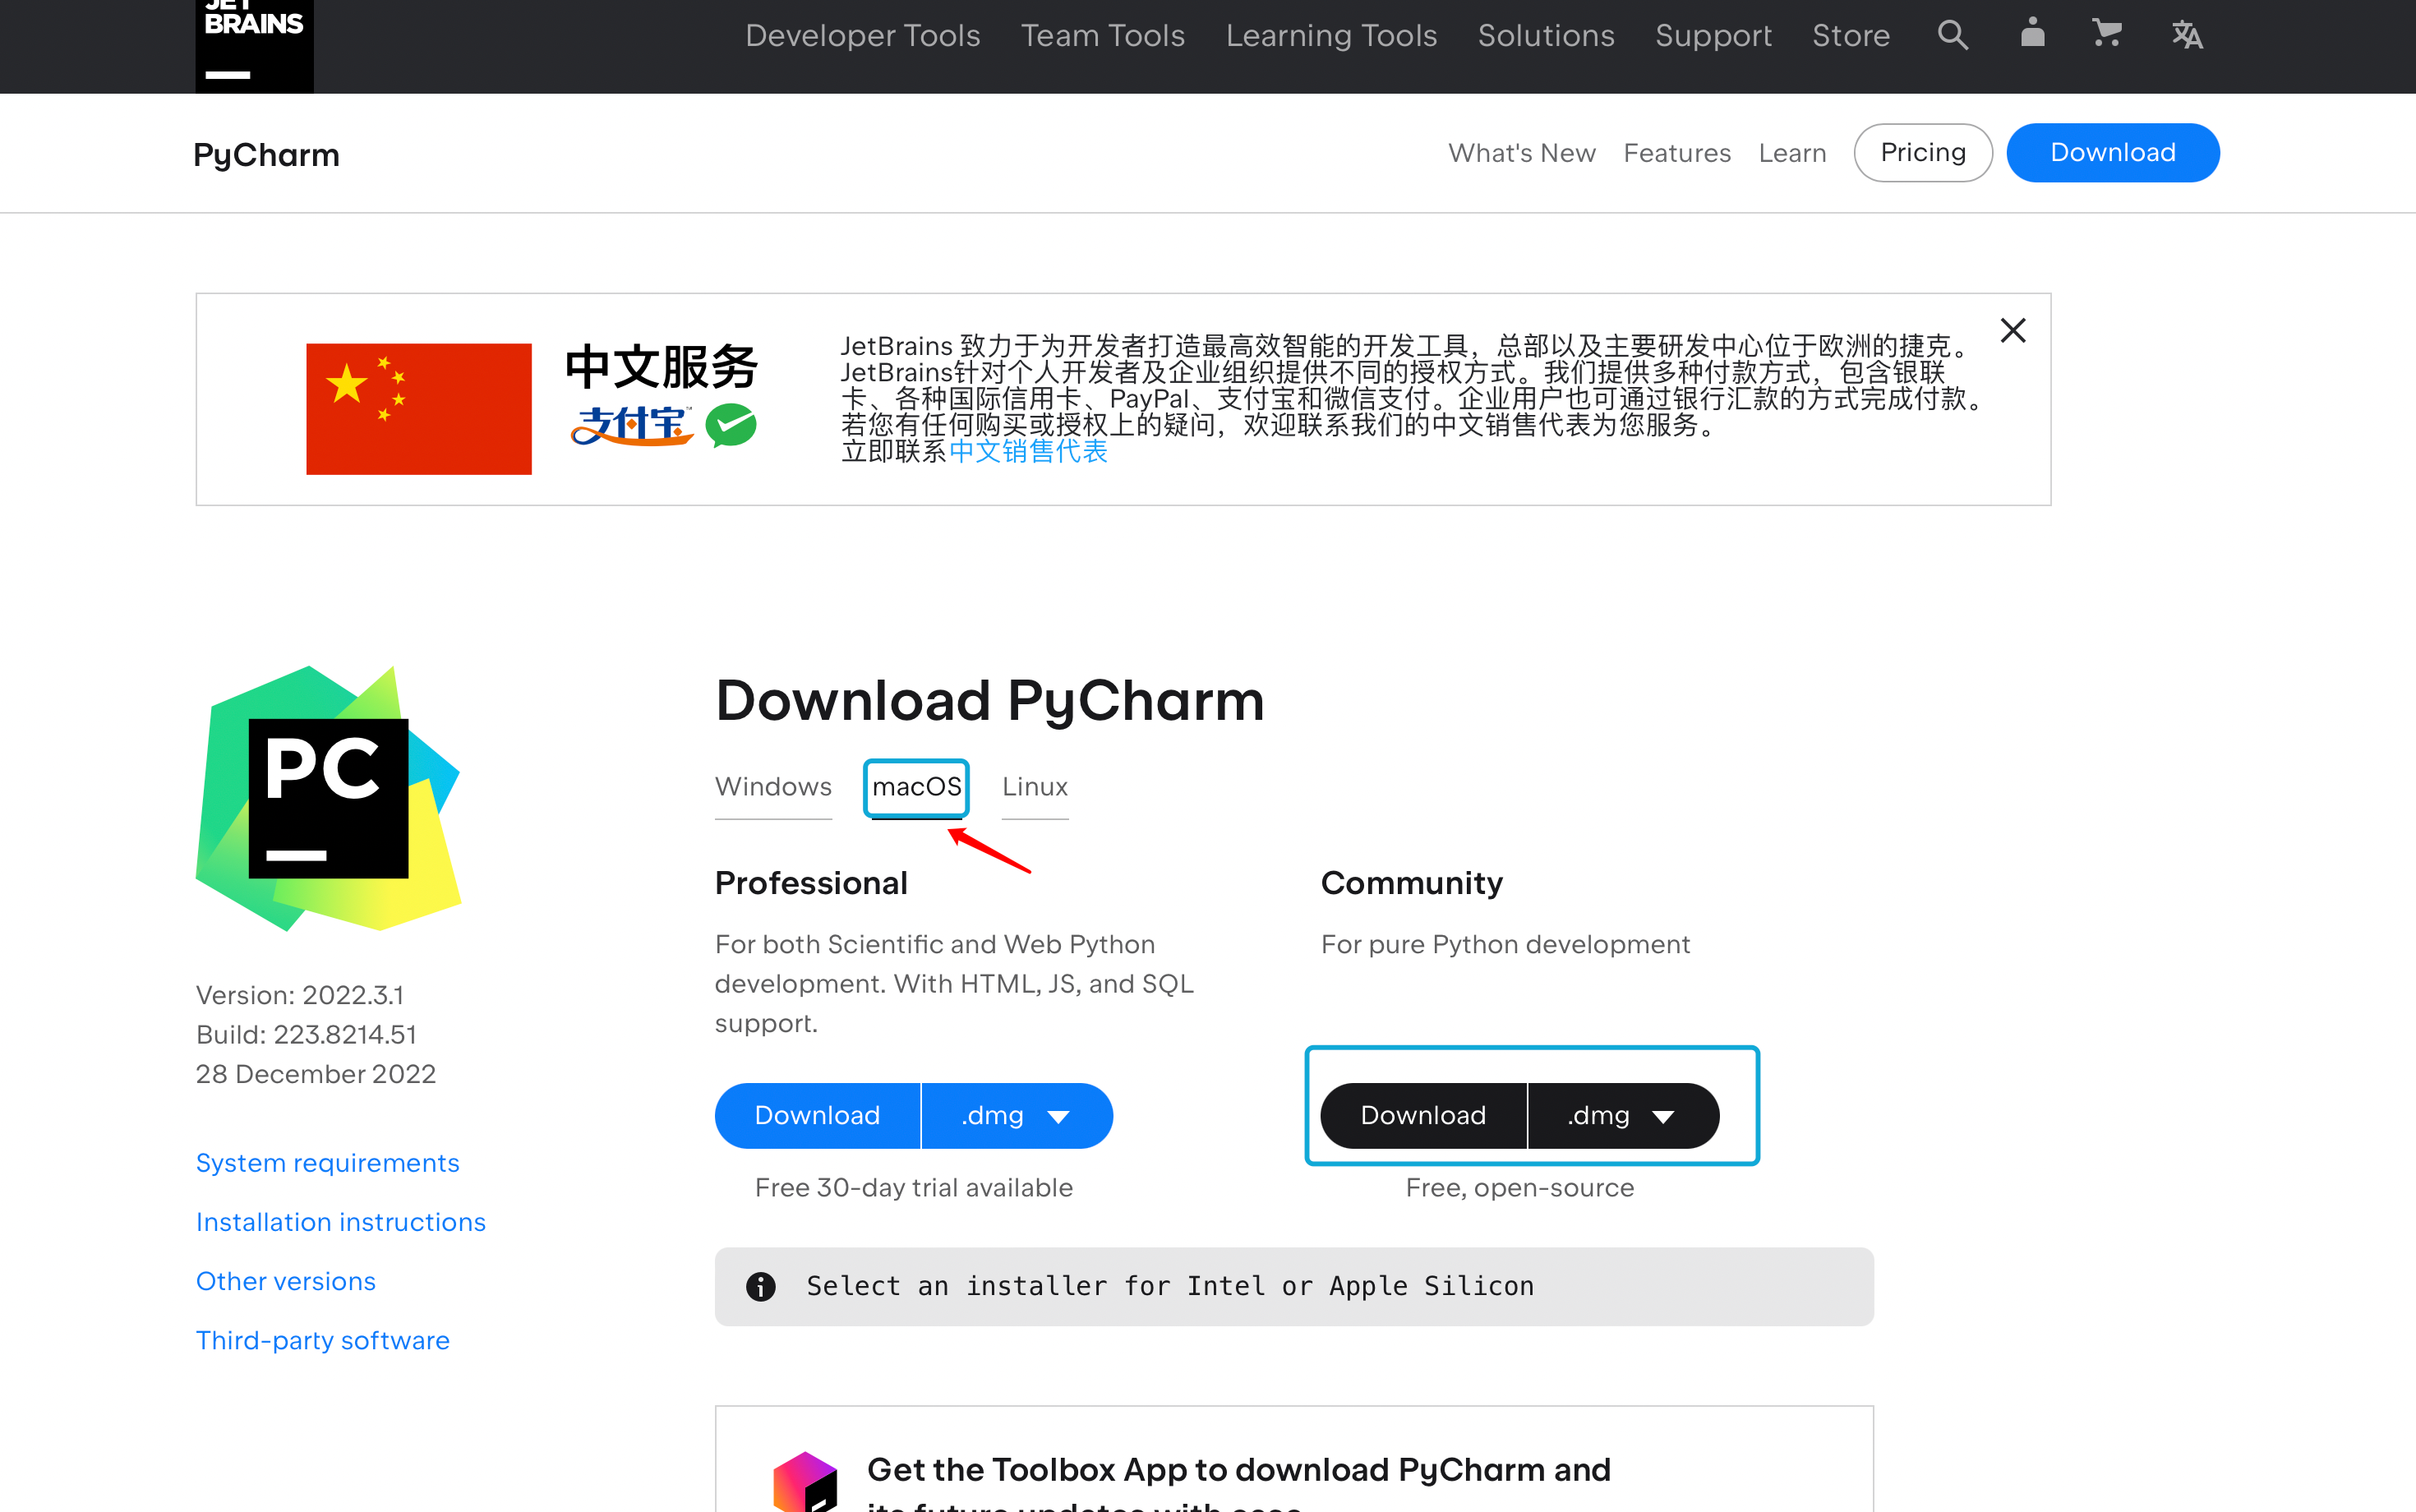Open the account profile icon

pyautogui.click(x=2032, y=33)
